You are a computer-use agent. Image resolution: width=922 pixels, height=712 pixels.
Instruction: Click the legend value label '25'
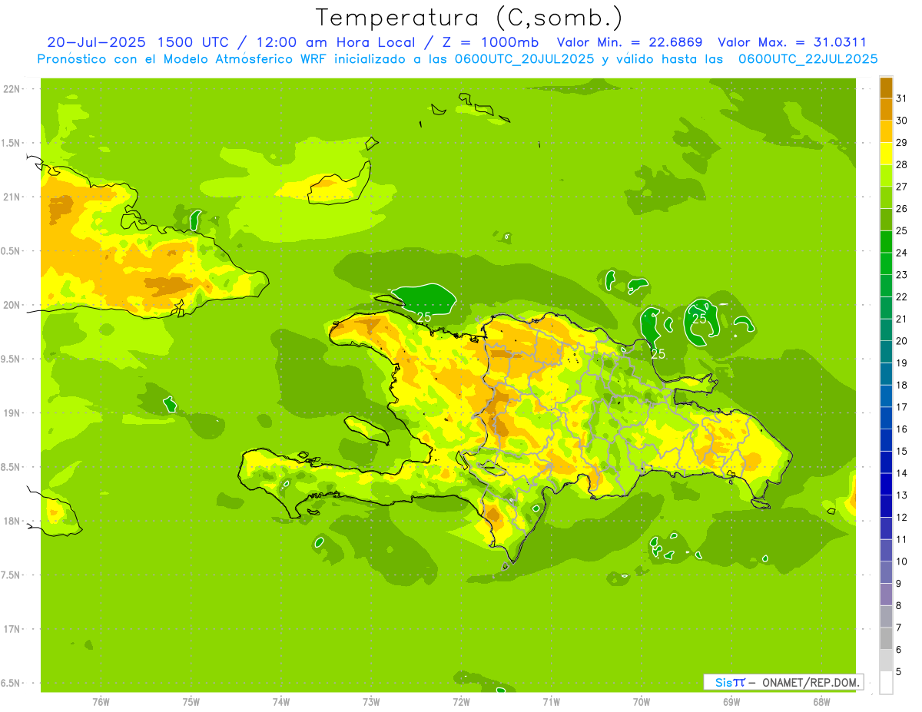pos(902,230)
